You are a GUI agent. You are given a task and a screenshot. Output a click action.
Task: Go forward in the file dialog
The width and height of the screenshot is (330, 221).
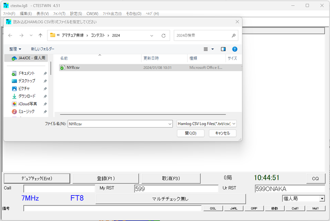pyautogui.click(x=21, y=36)
